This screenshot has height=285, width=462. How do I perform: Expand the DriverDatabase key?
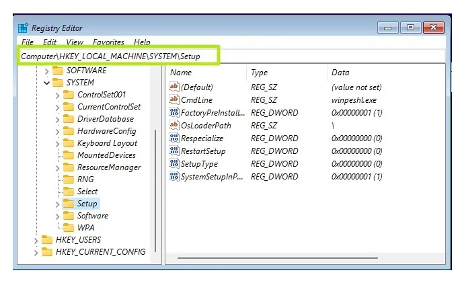click(x=57, y=120)
